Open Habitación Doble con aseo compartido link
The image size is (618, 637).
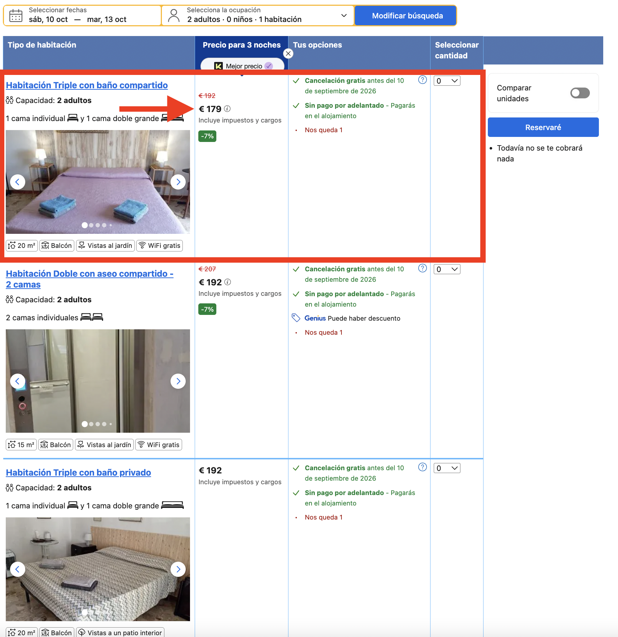pyautogui.click(x=89, y=279)
